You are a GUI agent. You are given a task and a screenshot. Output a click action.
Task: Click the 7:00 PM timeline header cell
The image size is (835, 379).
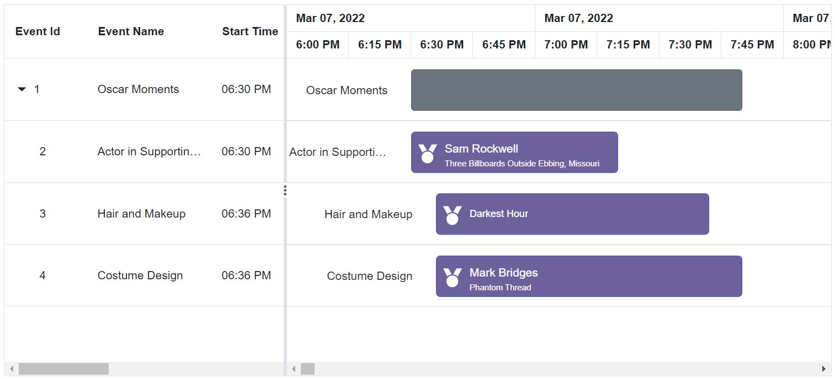tap(566, 45)
